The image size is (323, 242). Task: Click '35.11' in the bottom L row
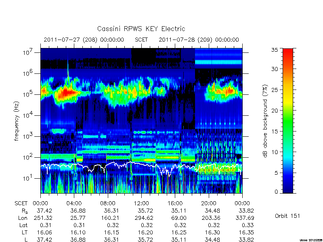click(178, 240)
